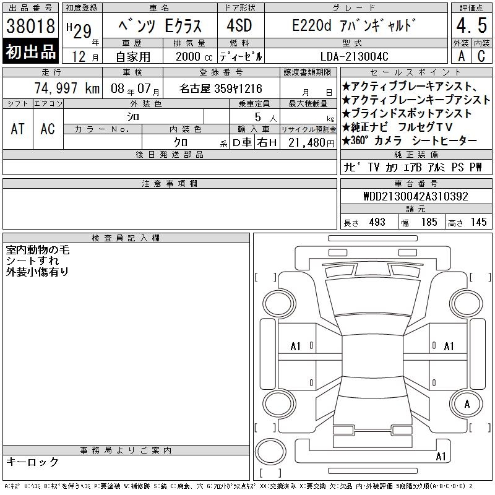Click the length value 493
495x495 pixels.
pos(377,222)
